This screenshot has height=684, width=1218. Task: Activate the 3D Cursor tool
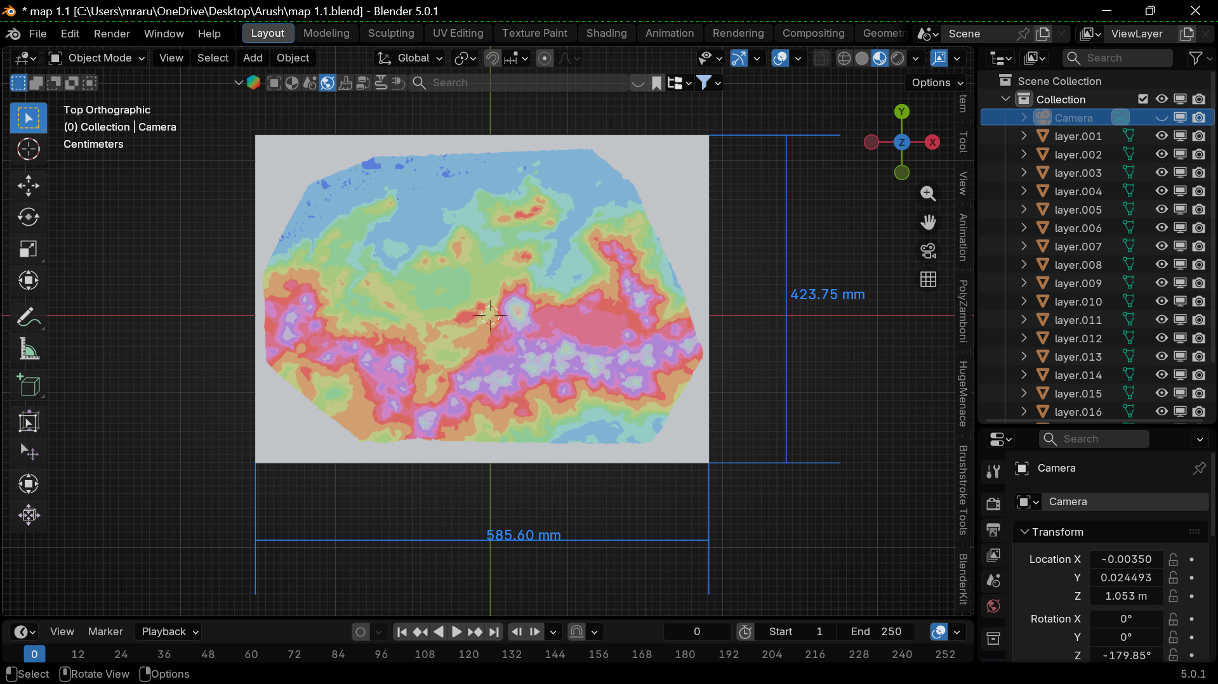pos(29,150)
